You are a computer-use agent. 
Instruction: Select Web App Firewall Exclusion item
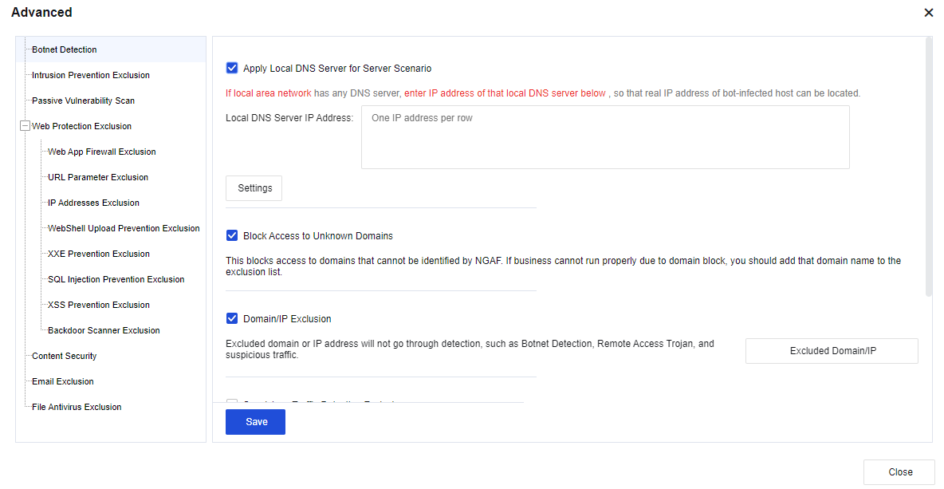pyautogui.click(x=101, y=152)
